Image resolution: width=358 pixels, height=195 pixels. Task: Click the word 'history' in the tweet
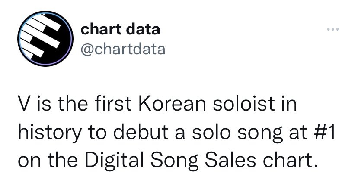pos(50,133)
